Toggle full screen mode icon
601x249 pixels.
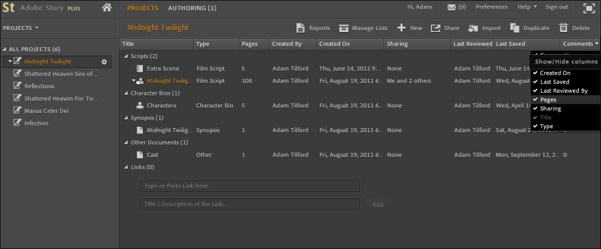pos(589,9)
